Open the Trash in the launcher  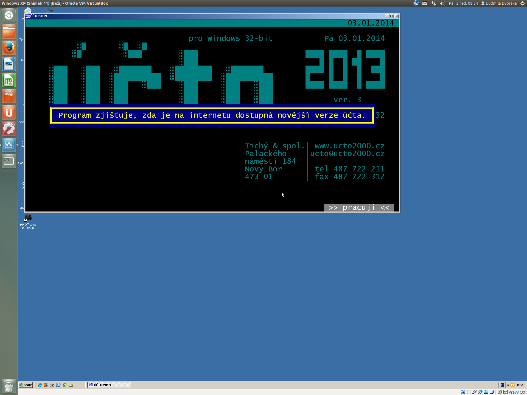(x=9, y=386)
